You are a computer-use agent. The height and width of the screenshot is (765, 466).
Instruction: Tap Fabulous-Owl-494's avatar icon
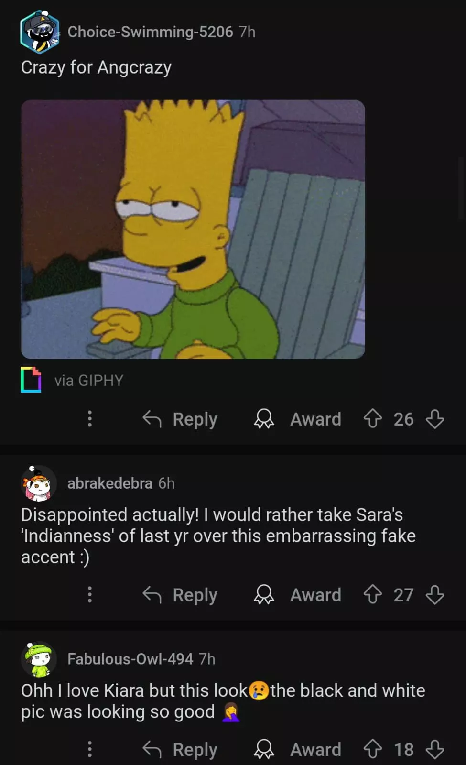coord(38,659)
